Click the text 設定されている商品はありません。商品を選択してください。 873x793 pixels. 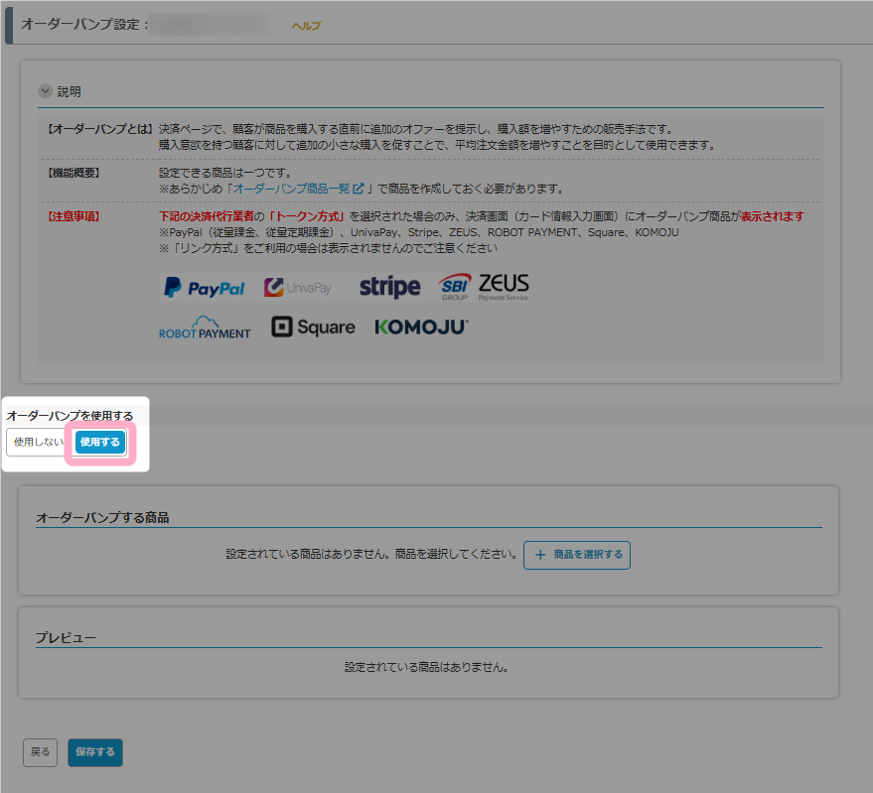tap(371, 554)
